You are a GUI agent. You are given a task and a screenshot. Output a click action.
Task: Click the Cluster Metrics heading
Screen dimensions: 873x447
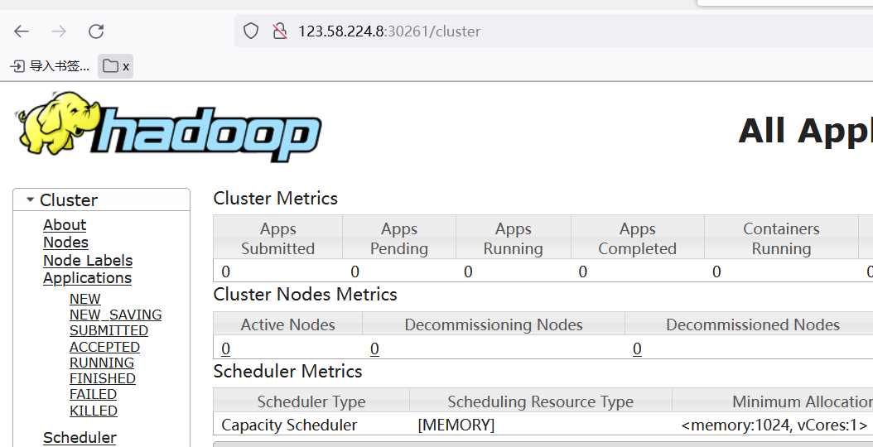click(x=276, y=199)
